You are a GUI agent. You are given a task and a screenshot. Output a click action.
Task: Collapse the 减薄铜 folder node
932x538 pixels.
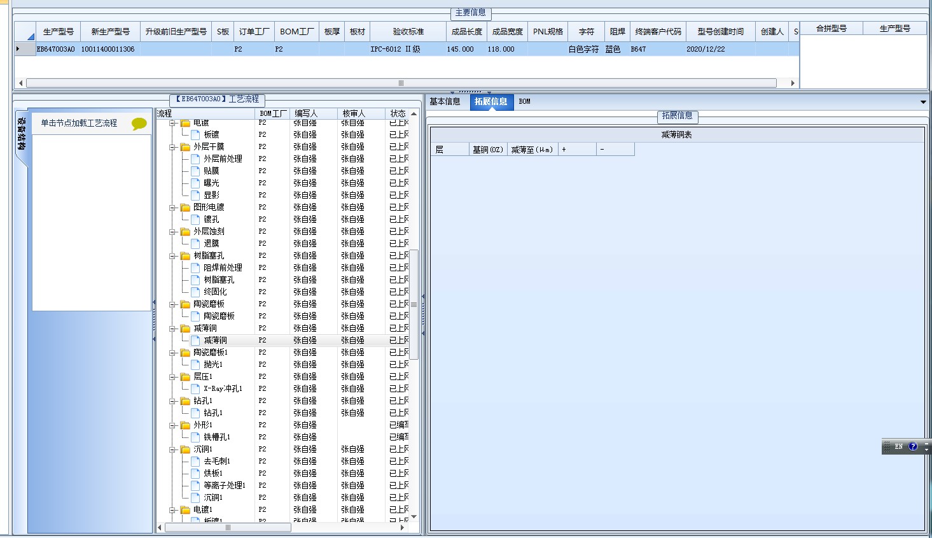coord(172,329)
